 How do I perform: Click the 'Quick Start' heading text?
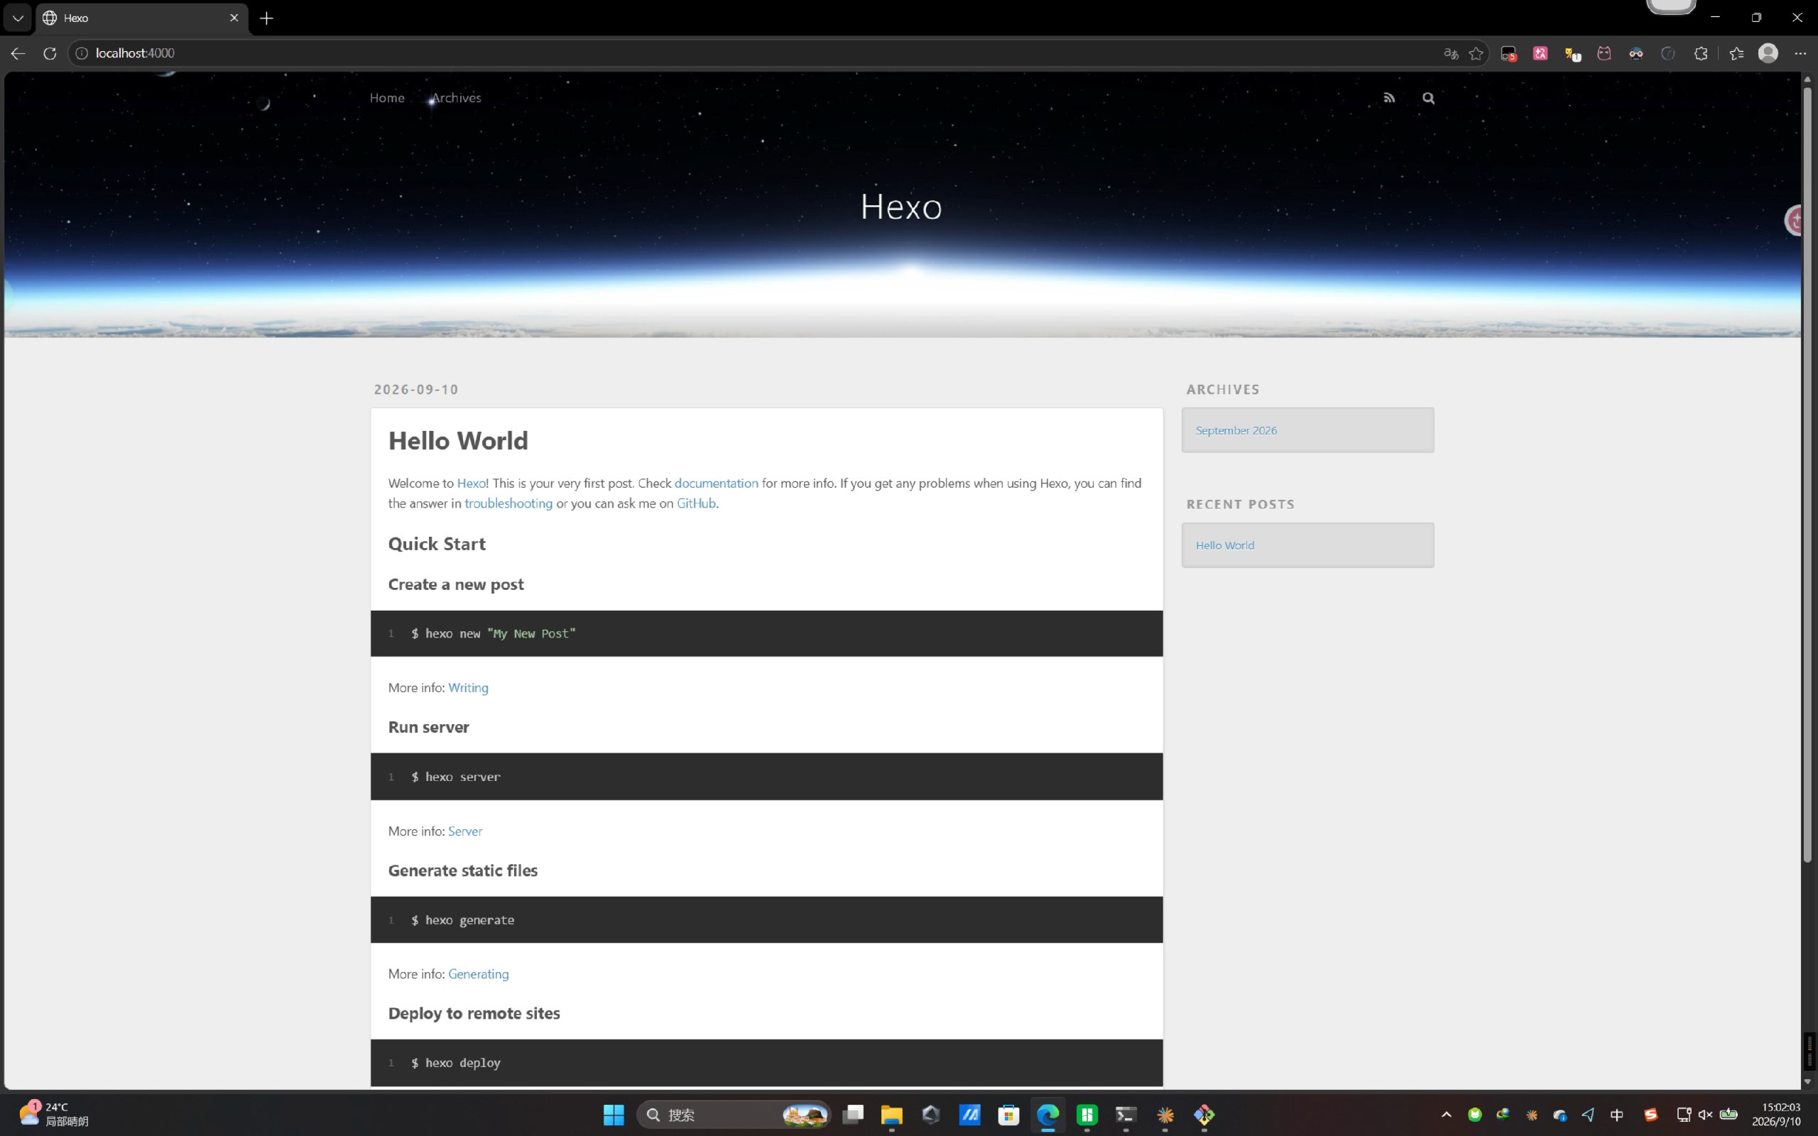[x=437, y=544]
